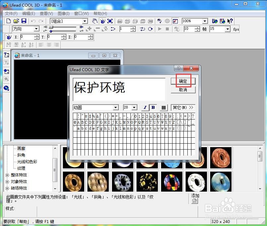Screen dimensions: 267x226
Task: Toggle ping-pong mode circular arrow icon
Action: tap(150, 29)
